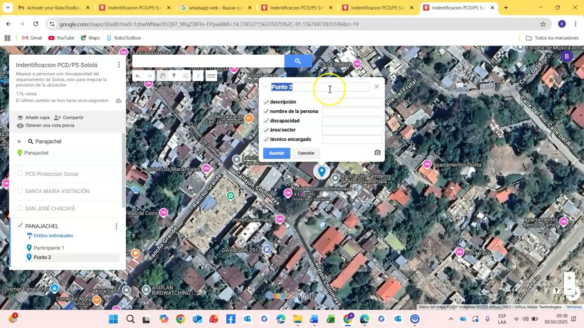This screenshot has width=584, height=328.
Task: Click Chrome reload page button
Action: [x=36, y=24]
